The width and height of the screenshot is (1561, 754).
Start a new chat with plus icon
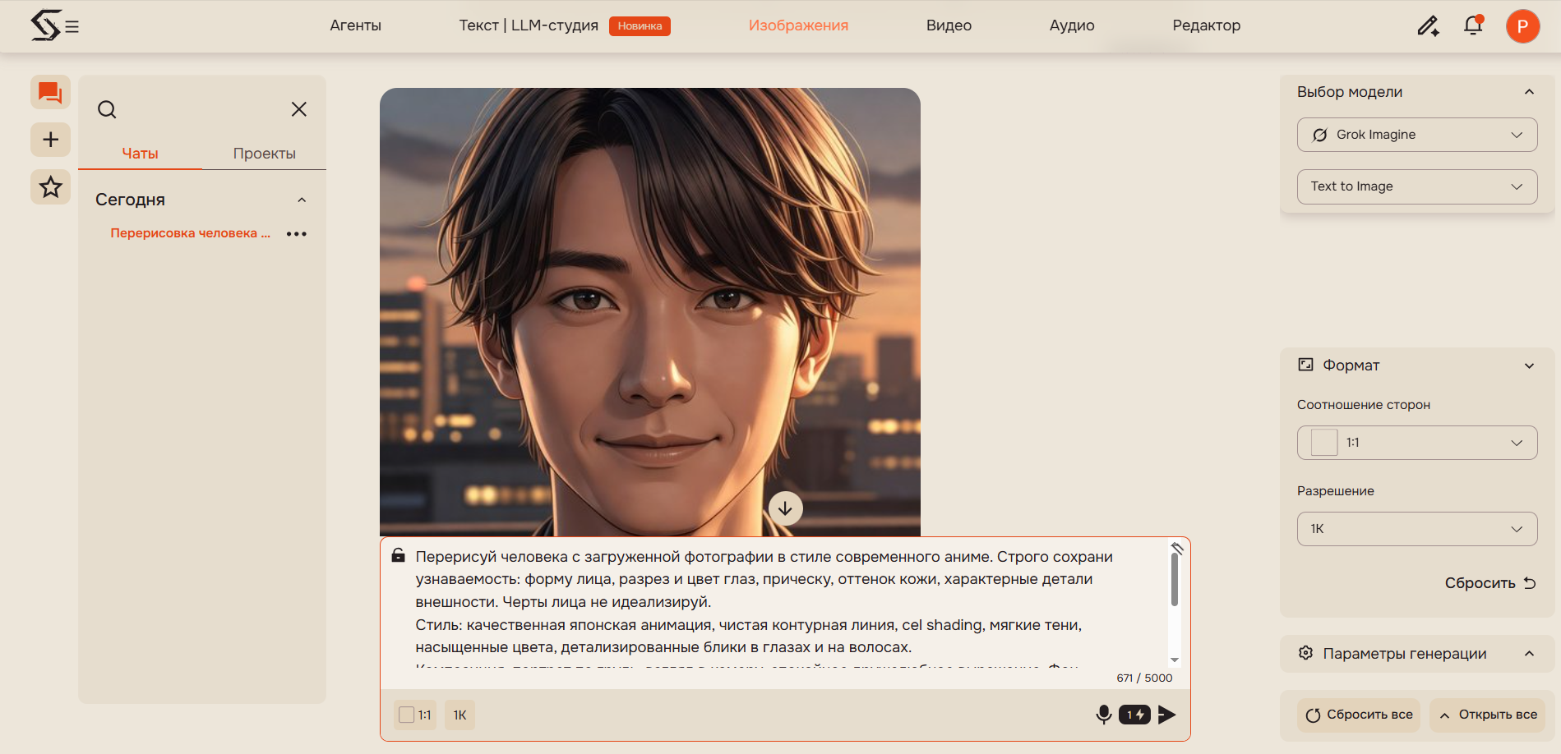[x=50, y=140]
